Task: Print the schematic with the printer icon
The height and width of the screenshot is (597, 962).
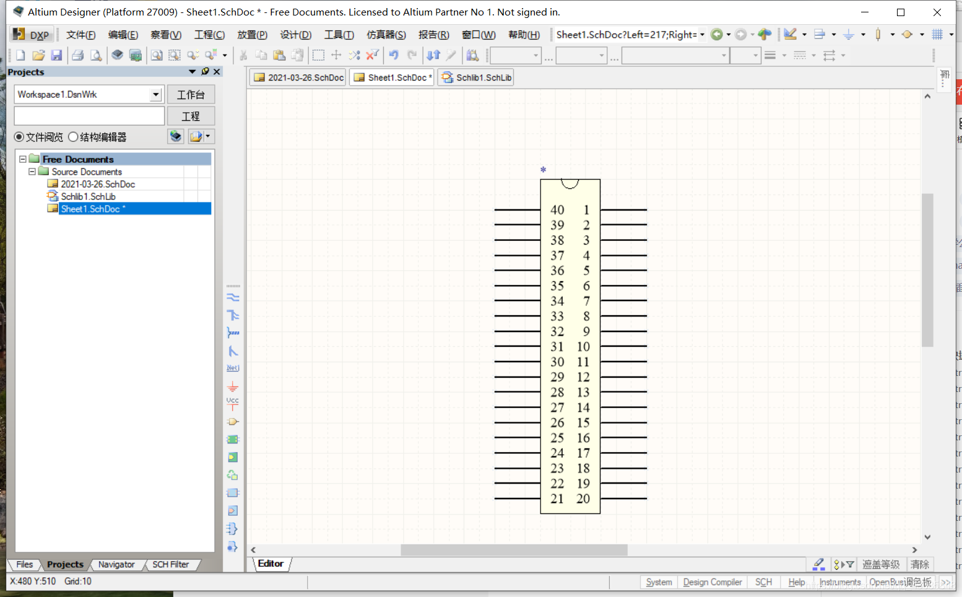Action: click(x=77, y=55)
